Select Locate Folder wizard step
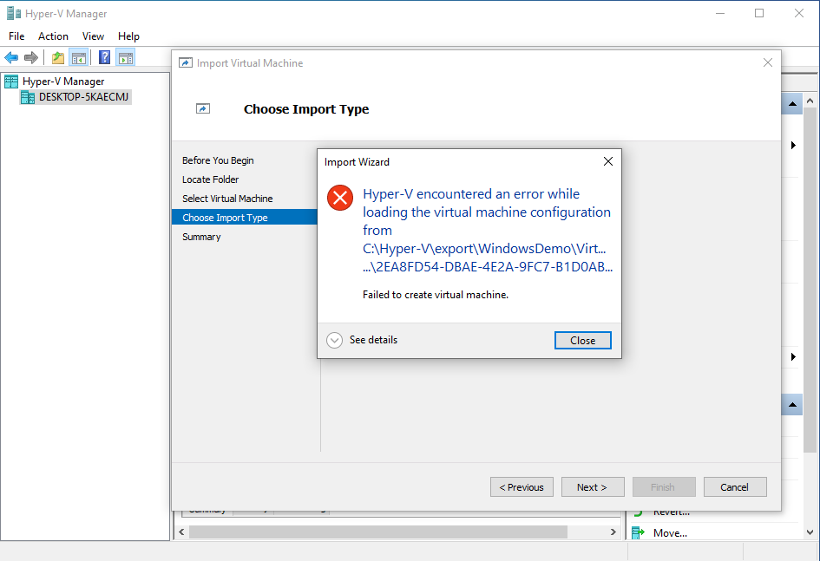This screenshot has height=561, width=820. click(210, 179)
